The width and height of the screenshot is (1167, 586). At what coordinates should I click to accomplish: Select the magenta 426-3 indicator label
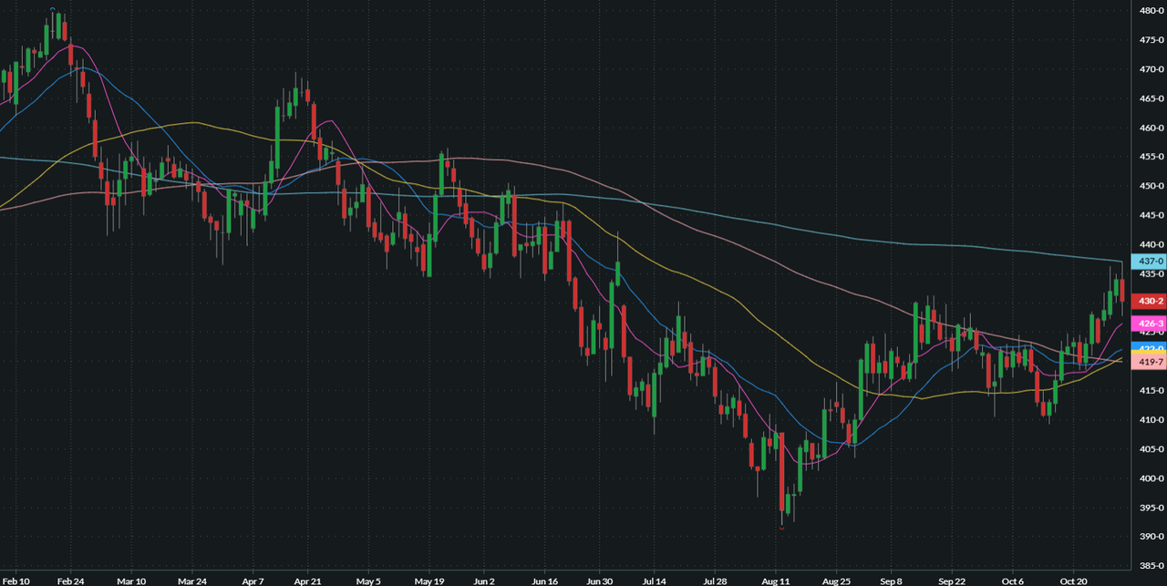pos(1148,324)
